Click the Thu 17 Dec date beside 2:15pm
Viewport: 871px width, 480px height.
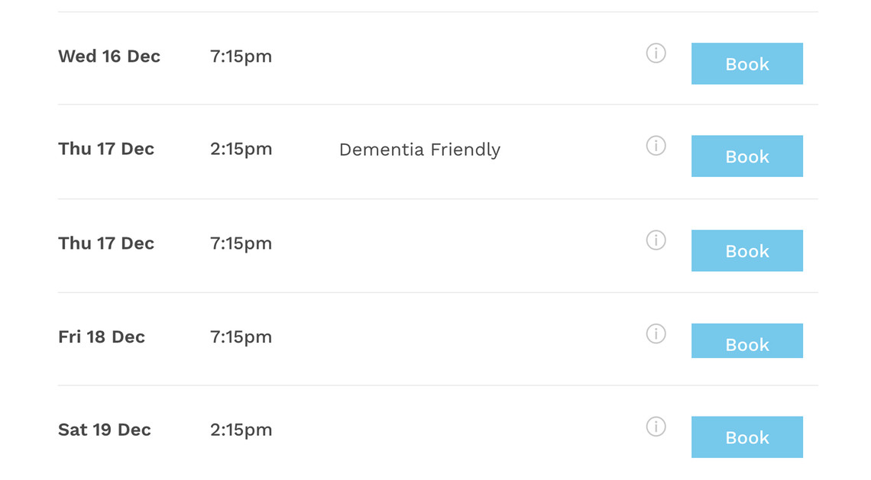pos(106,149)
